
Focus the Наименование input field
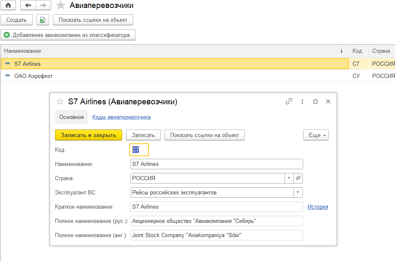(x=217, y=164)
